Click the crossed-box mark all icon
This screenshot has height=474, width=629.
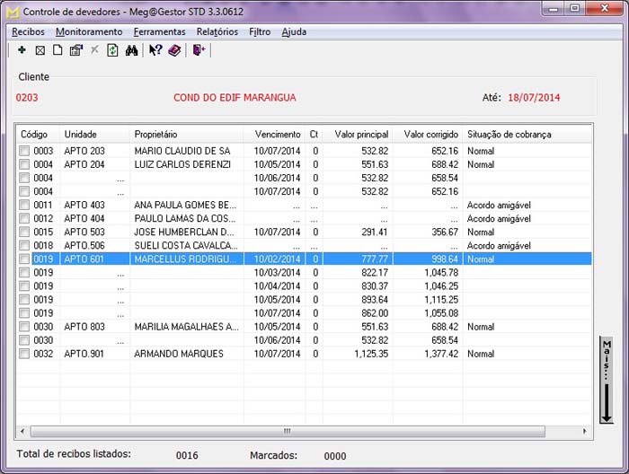pyautogui.click(x=40, y=51)
